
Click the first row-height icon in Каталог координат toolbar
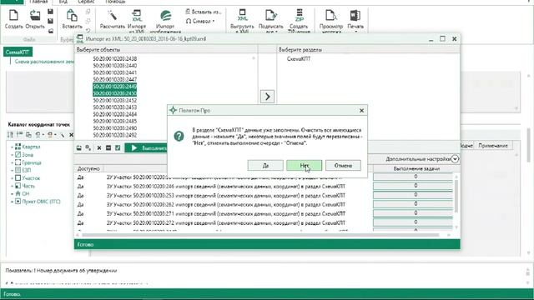(10, 135)
